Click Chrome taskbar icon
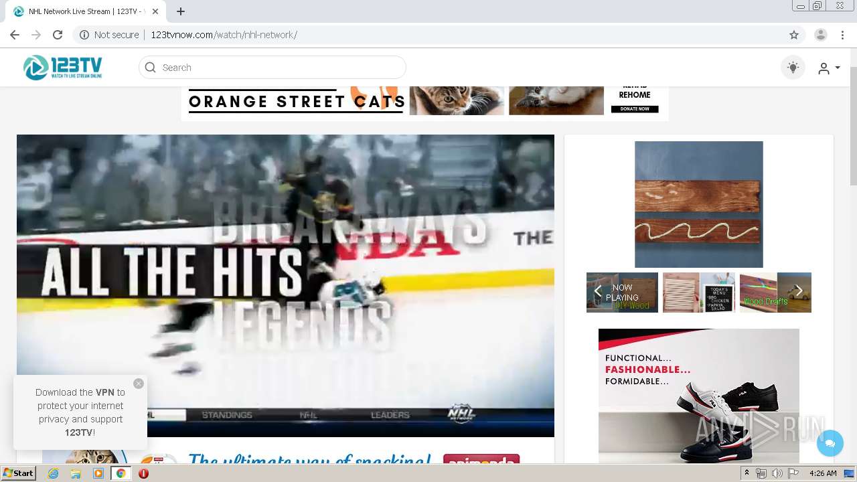Image resolution: width=857 pixels, height=482 pixels. click(121, 473)
